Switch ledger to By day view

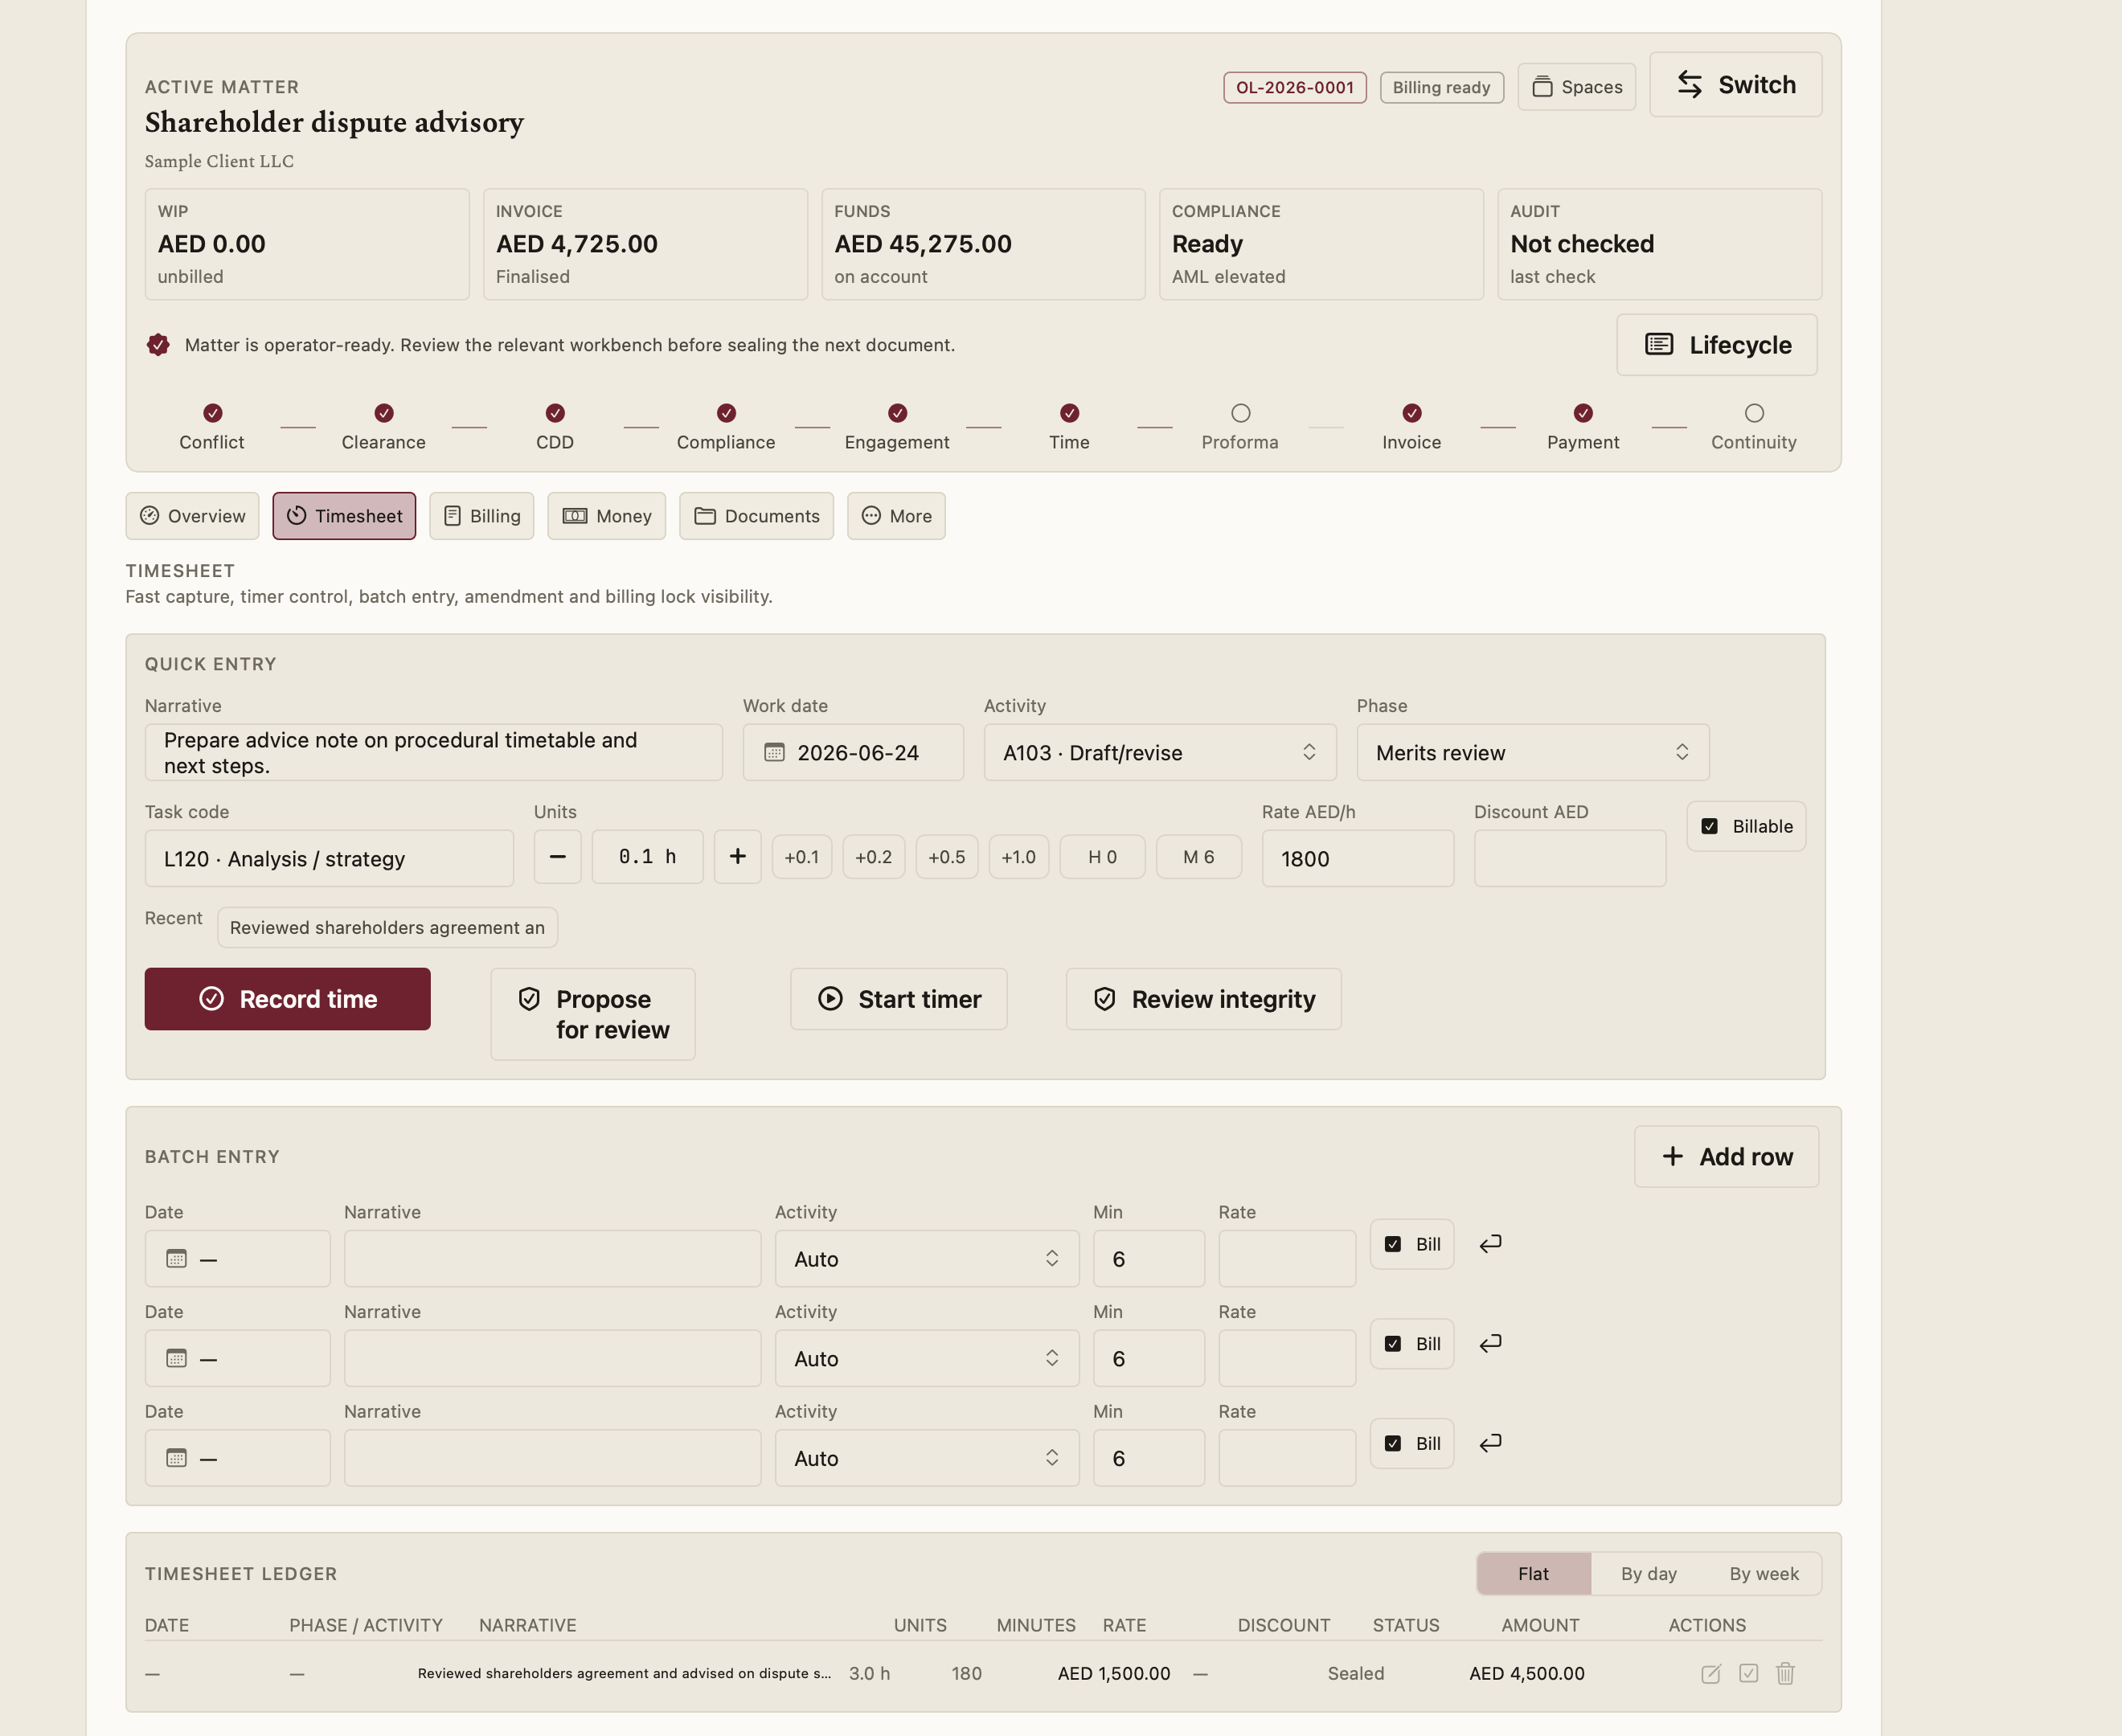pos(1649,1574)
